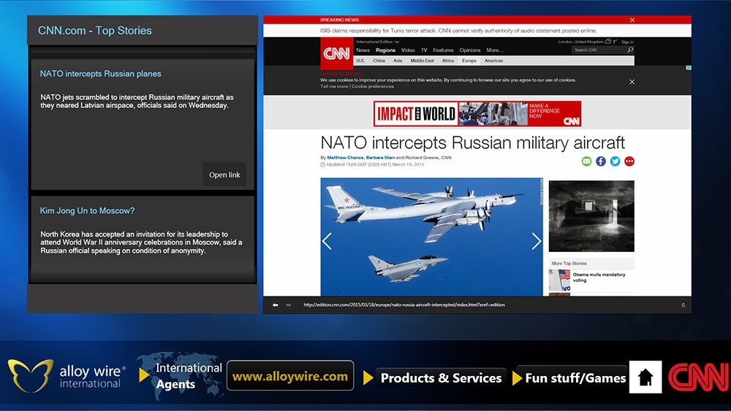Close the breaking news banner
The image size is (731, 411).
point(632,20)
